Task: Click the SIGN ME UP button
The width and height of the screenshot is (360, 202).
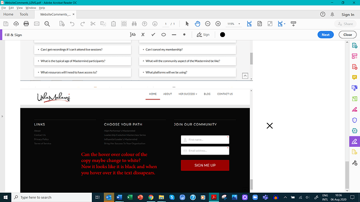Action: coord(205,166)
